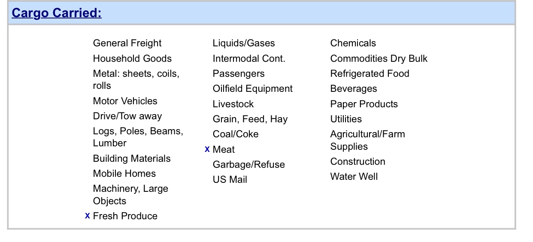Choose Drive/Tow away in the list
Image resolution: width=533 pixels, height=242 pixels.
pos(127,116)
